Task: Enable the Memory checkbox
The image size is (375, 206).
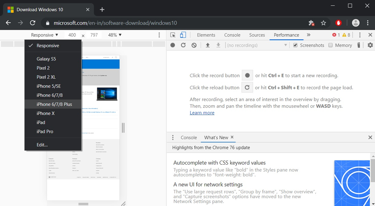Action: 330,45
